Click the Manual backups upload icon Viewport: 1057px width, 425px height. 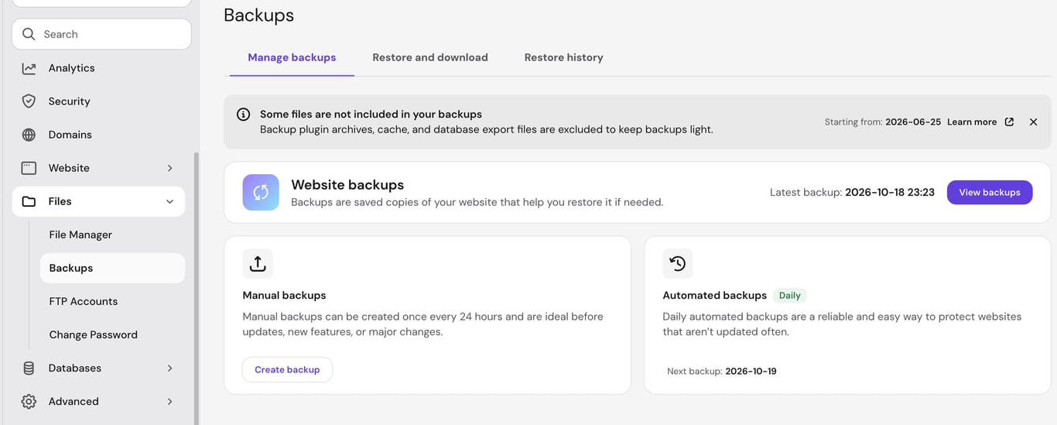pos(258,264)
